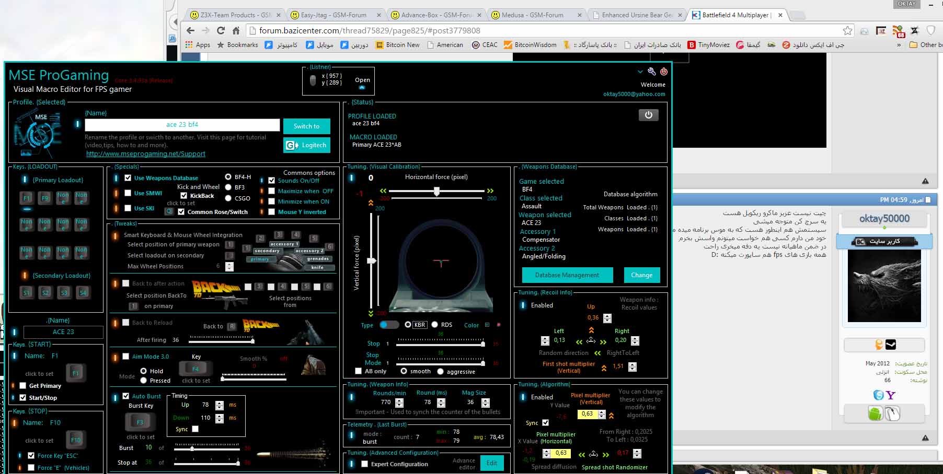Expand Chrome bookmarks overflow chevron
Image resolution: width=943 pixels, height=474 pixels.
pos(899,45)
